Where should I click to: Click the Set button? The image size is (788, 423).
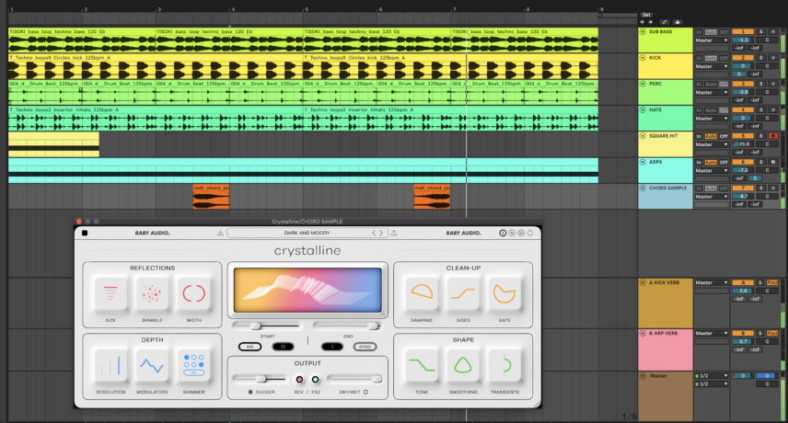pyautogui.click(x=646, y=15)
